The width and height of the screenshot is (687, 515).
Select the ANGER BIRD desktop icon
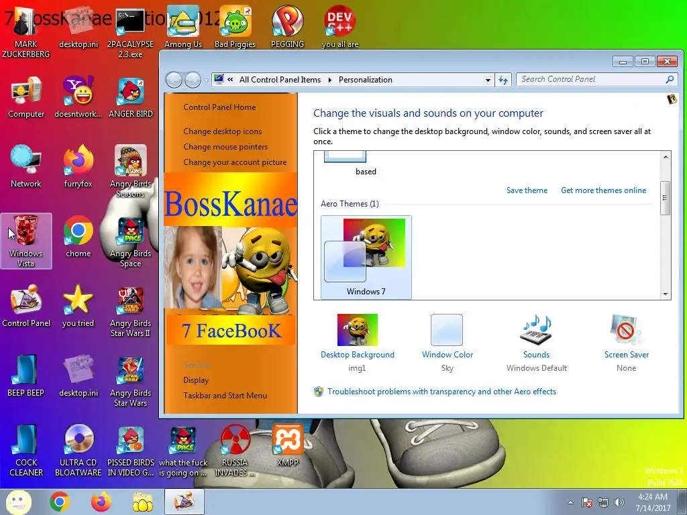(x=131, y=97)
